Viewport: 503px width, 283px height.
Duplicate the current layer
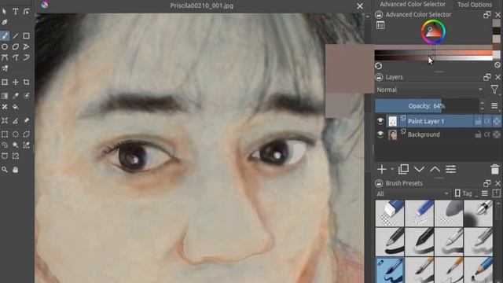pyautogui.click(x=403, y=169)
